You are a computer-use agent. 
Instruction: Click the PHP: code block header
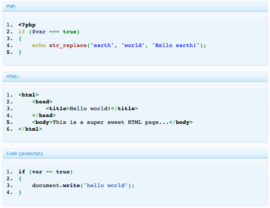pyautogui.click(x=135, y=7)
